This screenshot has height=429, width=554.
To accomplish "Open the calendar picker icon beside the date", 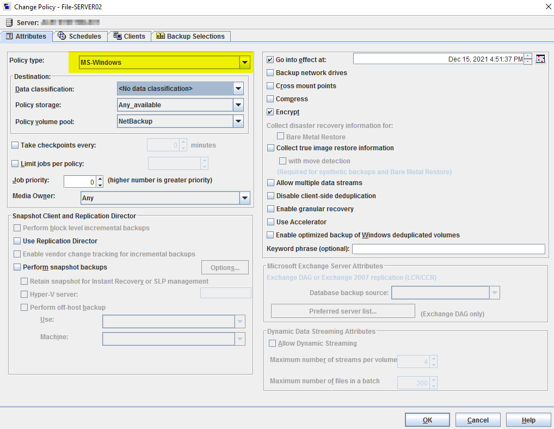I will click(x=540, y=59).
